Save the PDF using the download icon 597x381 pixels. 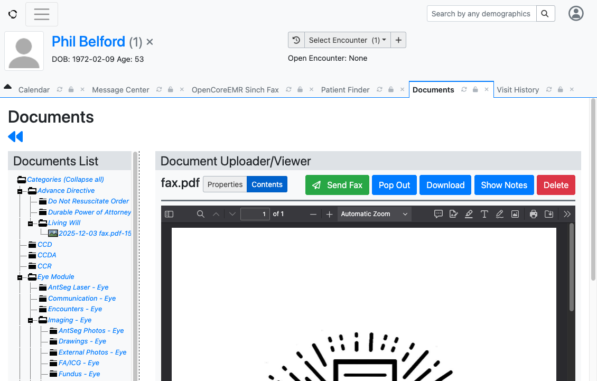tap(549, 213)
